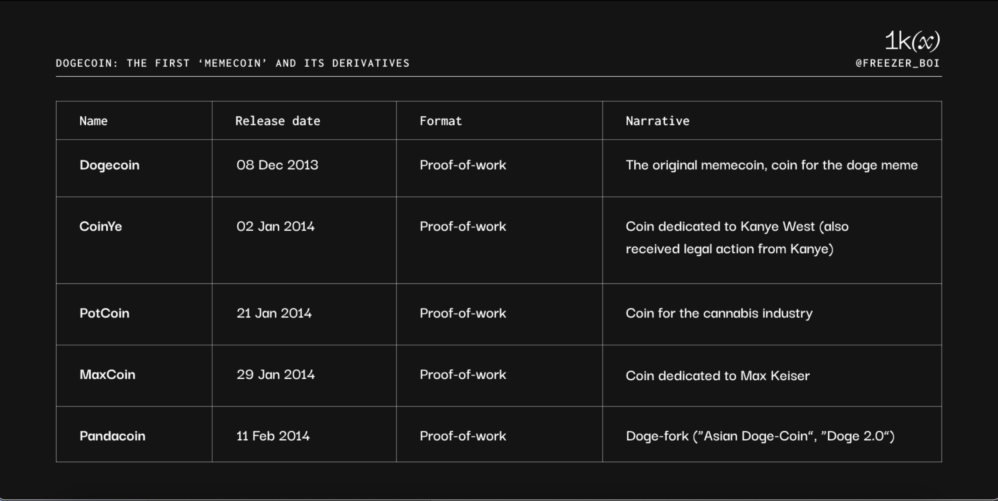Click the Release date column header
This screenshot has width=998, height=501.
point(278,121)
